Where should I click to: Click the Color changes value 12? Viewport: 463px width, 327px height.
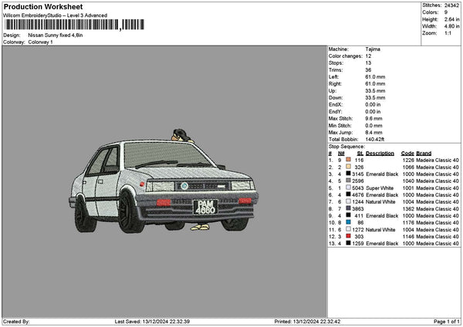point(368,56)
